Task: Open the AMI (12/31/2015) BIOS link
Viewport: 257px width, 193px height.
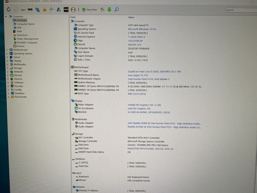Action: 137,94
